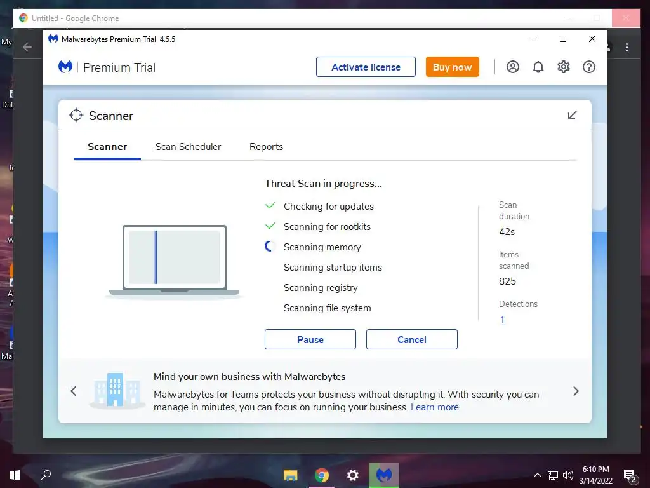Click Activate license button
This screenshot has height=488, width=650.
366,67
